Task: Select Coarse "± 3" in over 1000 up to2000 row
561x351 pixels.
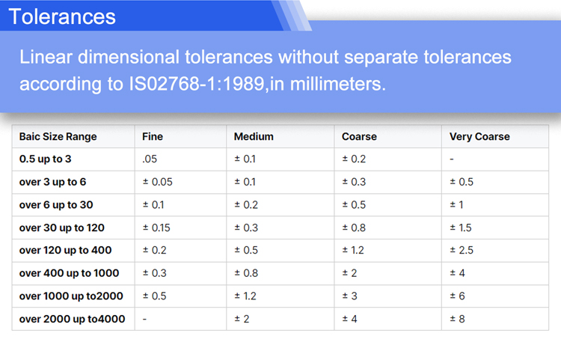Action: tap(349, 296)
